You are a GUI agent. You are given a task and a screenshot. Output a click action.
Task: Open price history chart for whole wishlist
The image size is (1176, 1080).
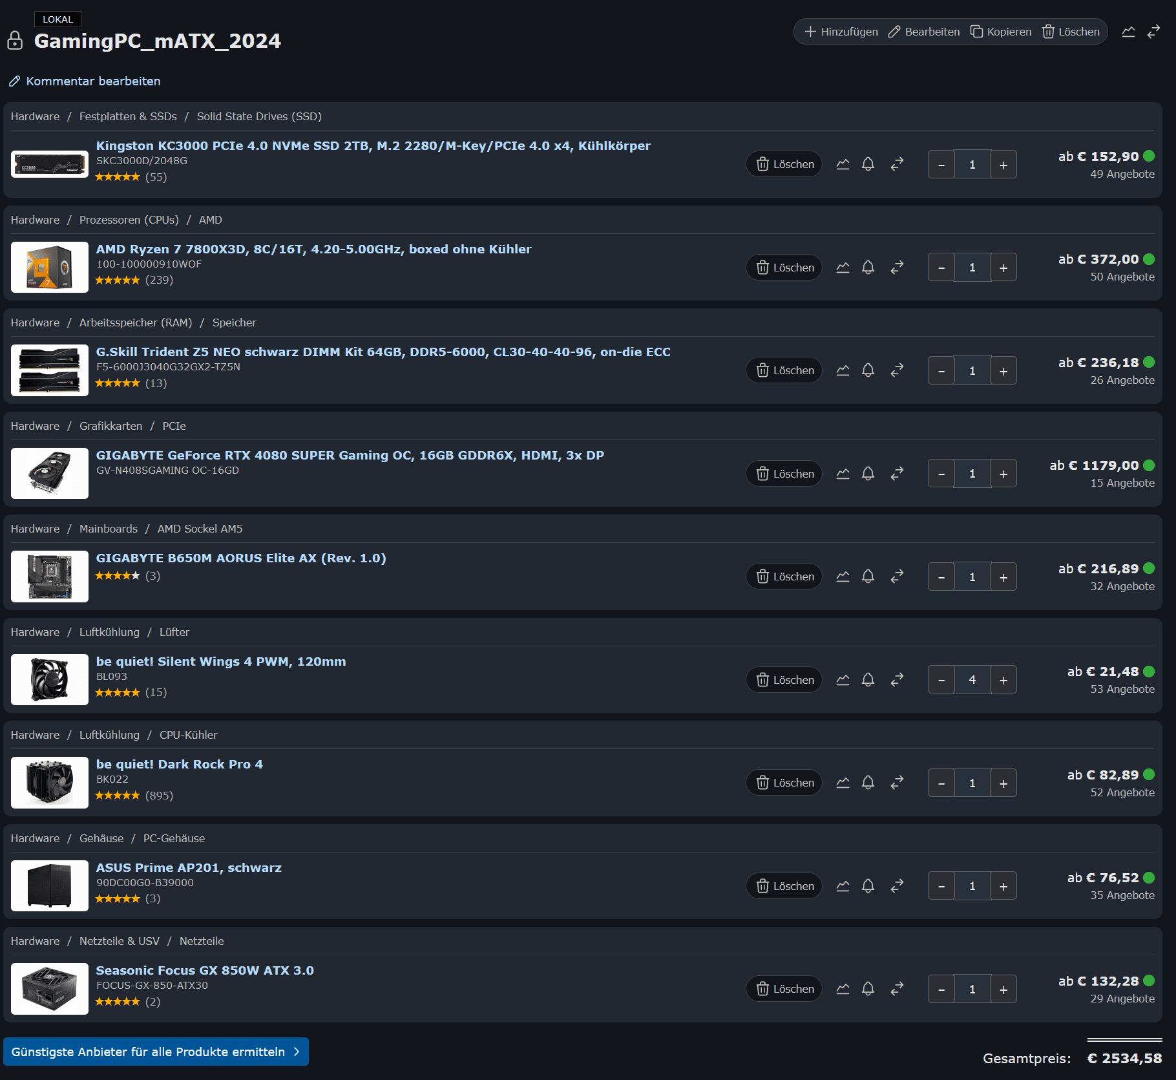coord(1128,32)
